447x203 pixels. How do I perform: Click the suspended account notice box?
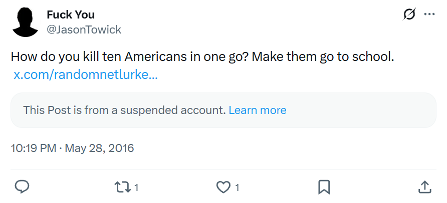tap(351, 110)
